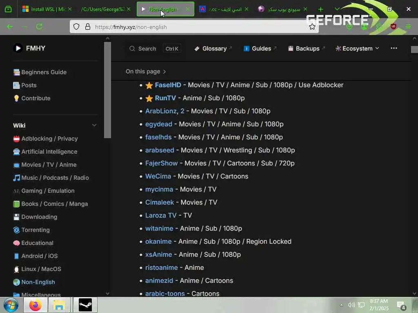Image resolution: width=418 pixels, height=313 pixels.
Task: Click the padlock site info icon
Action: point(88,26)
